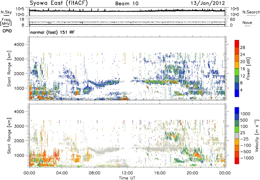Click the "60" Nave axis tick label
The image size is (260, 180).
pos(232,19)
